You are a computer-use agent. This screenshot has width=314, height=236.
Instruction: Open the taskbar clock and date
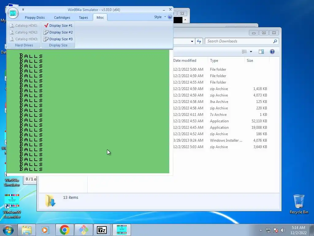(298, 230)
